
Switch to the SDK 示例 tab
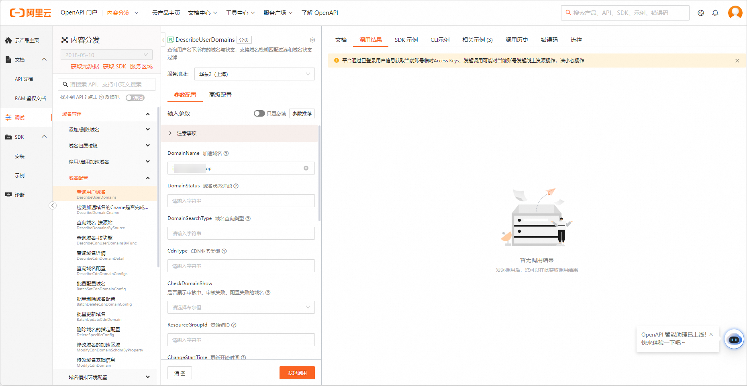click(406, 40)
